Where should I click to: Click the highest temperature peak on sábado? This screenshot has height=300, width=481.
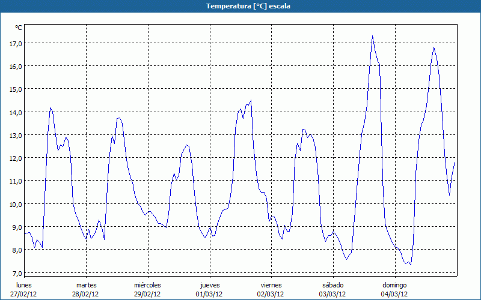[x=373, y=36]
